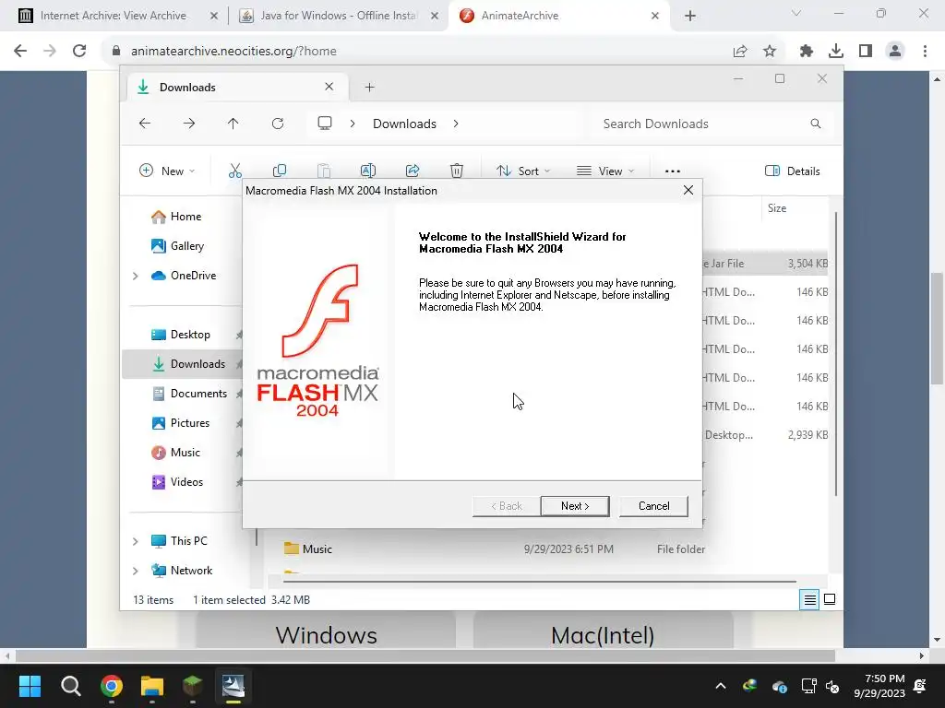Close the Macromedia Flash installer dialog
Screen dimensions: 945x708
click(x=688, y=190)
